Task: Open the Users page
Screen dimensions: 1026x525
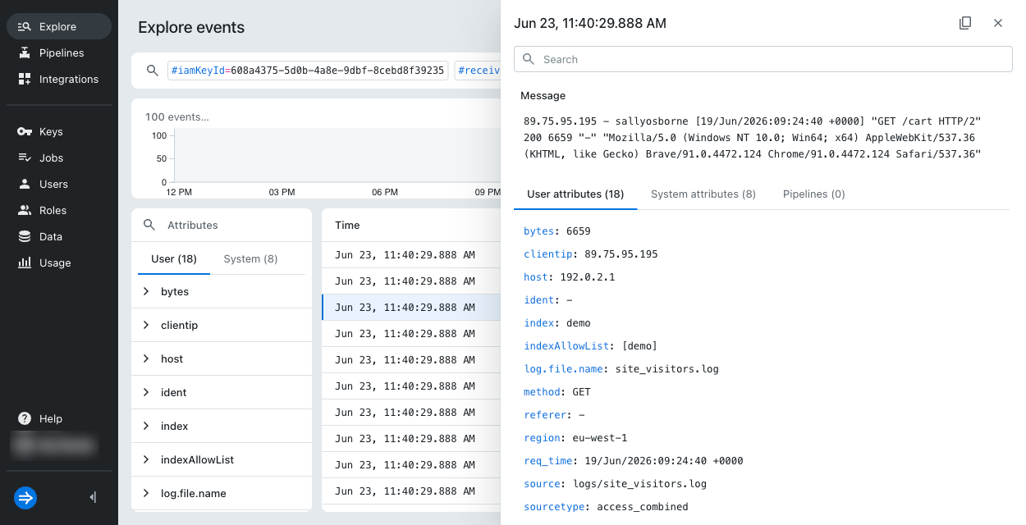Action: tap(59, 184)
